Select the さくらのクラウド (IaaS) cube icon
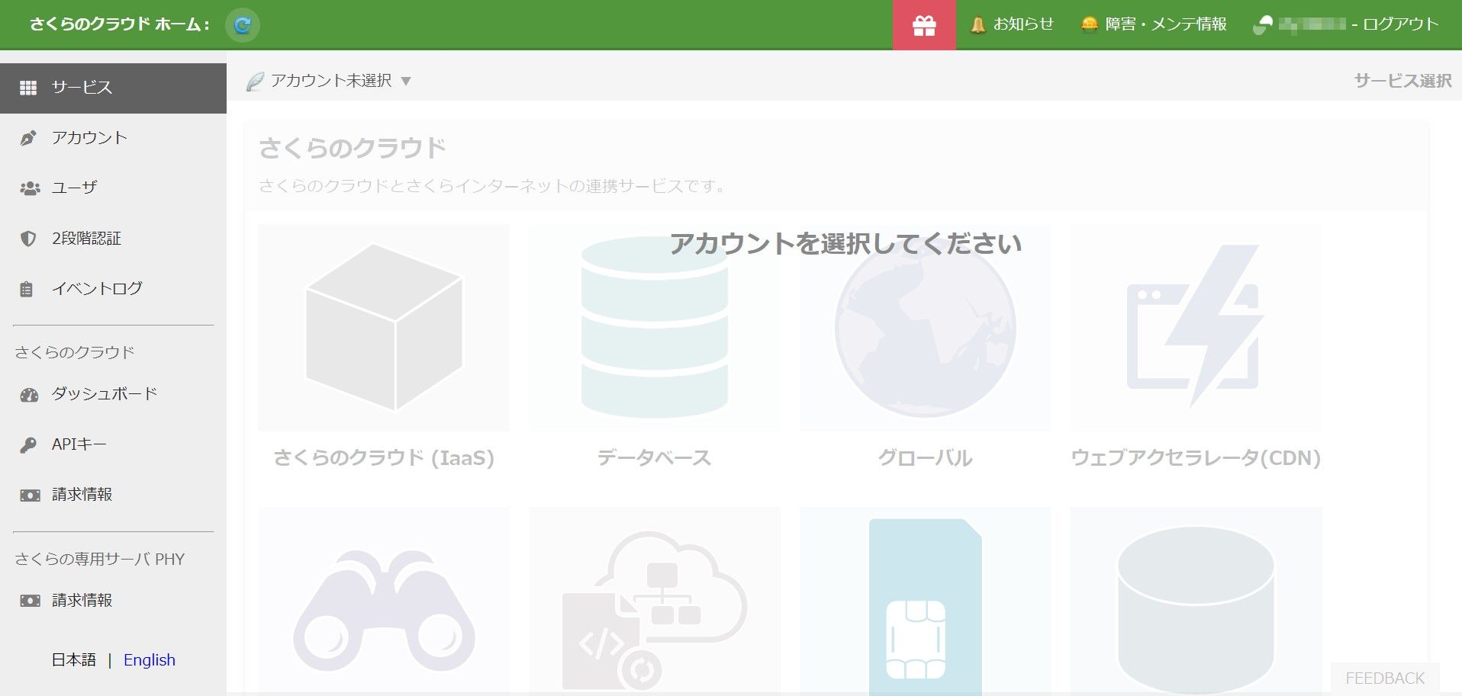 coord(383,327)
